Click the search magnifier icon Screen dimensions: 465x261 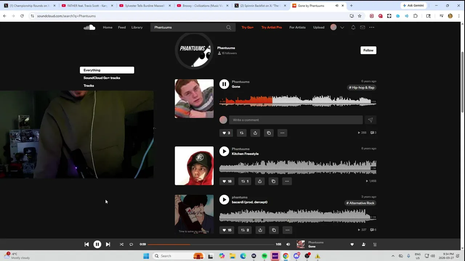(229, 27)
